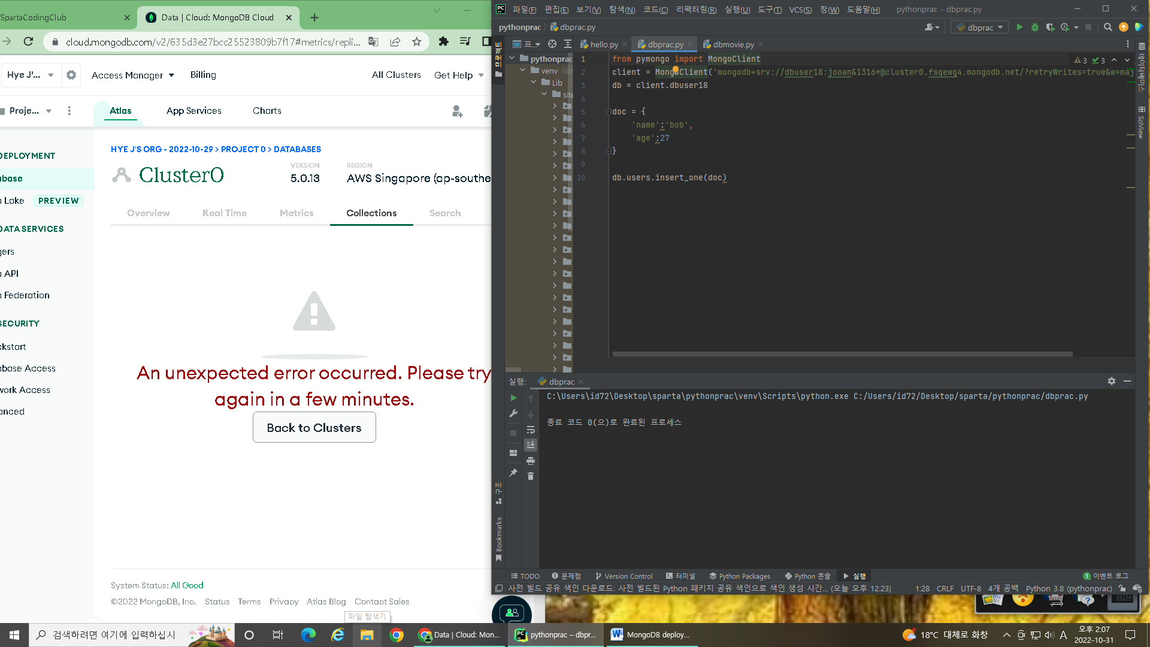
Task: Collapse all icon in Project panel toolbar
Action: pyautogui.click(x=568, y=44)
